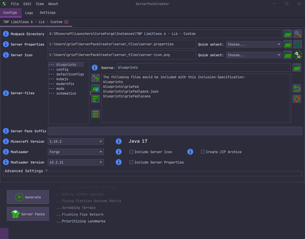Viewport: 305px width, 239px height.
Task: Open the Minecraft Version dropdown
Action: tap(76, 141)
